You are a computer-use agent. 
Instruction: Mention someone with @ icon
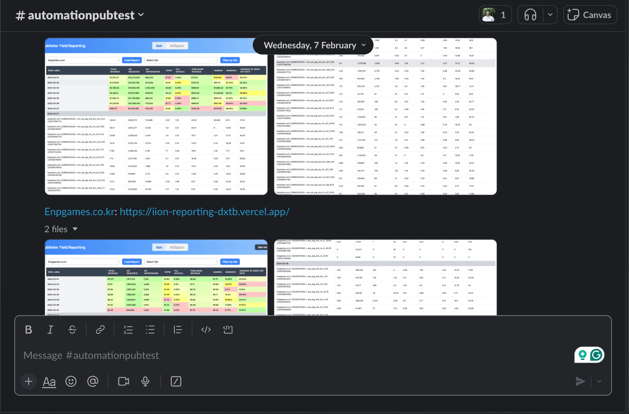(x=93, y=381)
